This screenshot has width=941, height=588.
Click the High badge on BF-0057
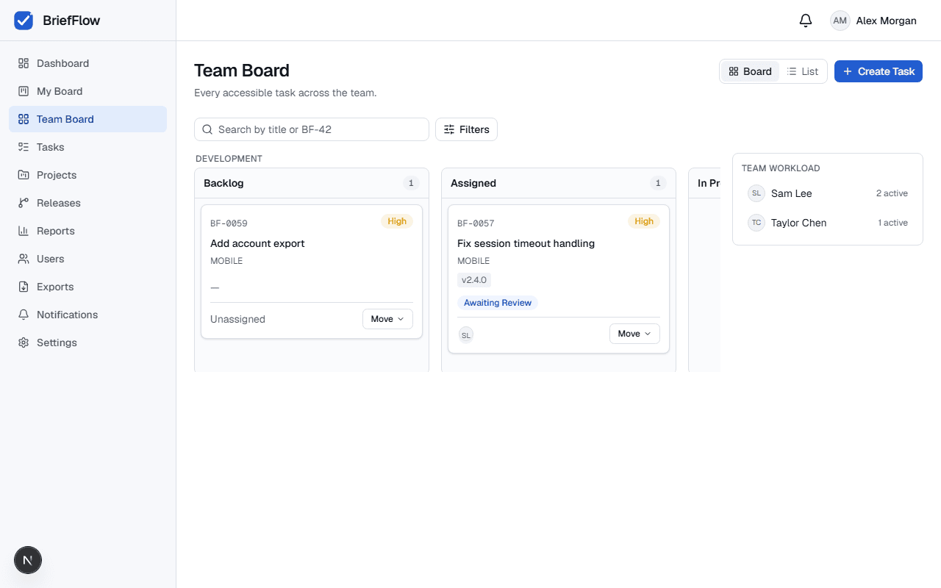click(644, 221)
